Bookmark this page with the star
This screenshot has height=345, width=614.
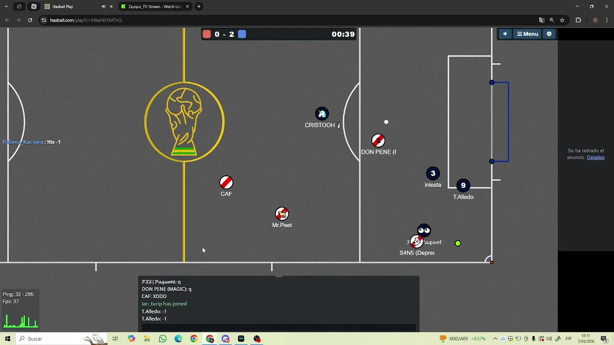[x=562, y=20]
